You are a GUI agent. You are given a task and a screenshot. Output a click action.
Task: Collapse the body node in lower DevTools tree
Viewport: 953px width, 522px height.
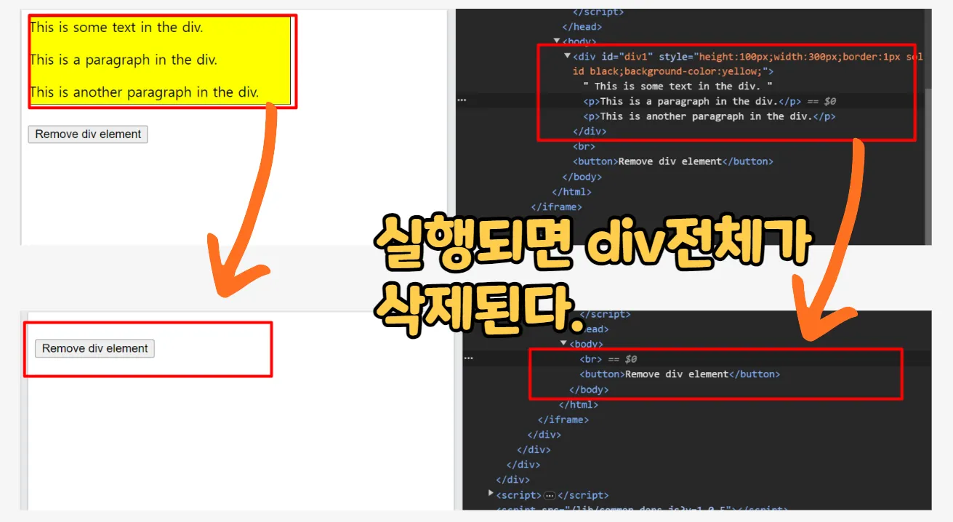[563, 344]
